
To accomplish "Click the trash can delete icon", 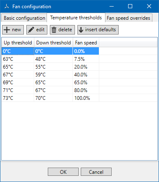I will [x=54, y=30].
